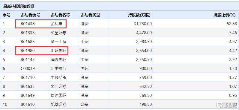Click shareholding value 569.50

145,95
